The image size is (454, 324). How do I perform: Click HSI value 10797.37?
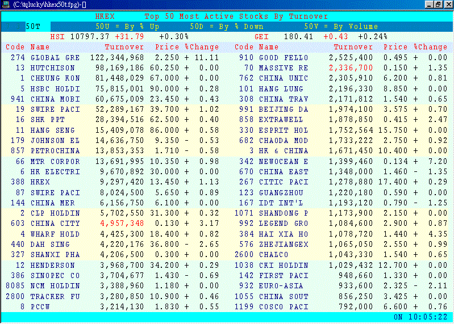[x=90, y=37]
